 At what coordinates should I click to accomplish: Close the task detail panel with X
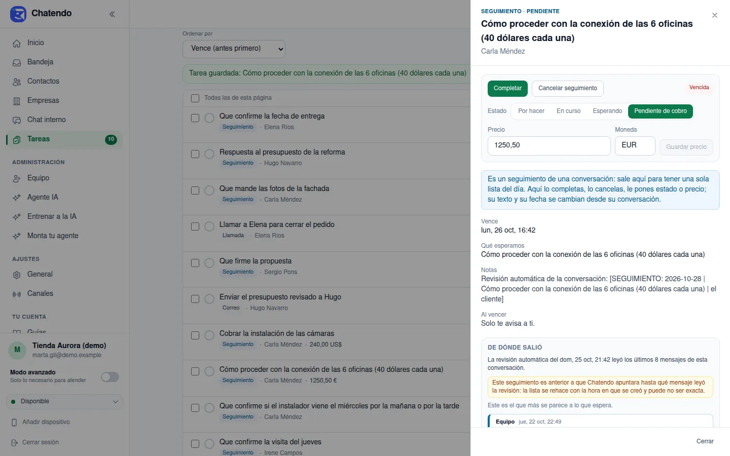coord(715,15)
